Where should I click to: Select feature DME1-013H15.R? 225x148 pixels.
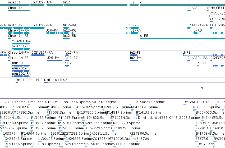point(29,80)
